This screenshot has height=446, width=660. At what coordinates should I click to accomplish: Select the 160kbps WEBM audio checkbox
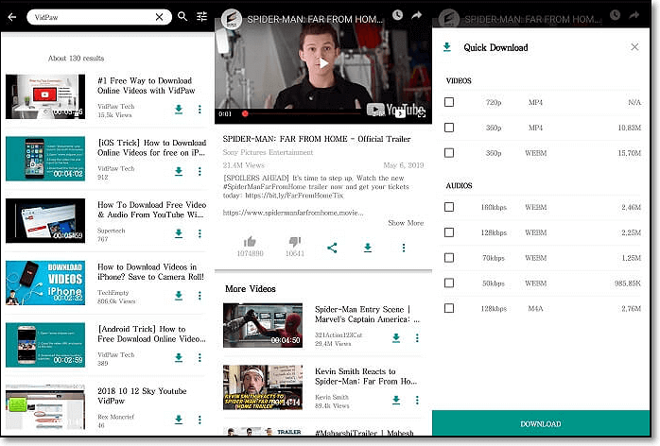[x=449, y=207]
